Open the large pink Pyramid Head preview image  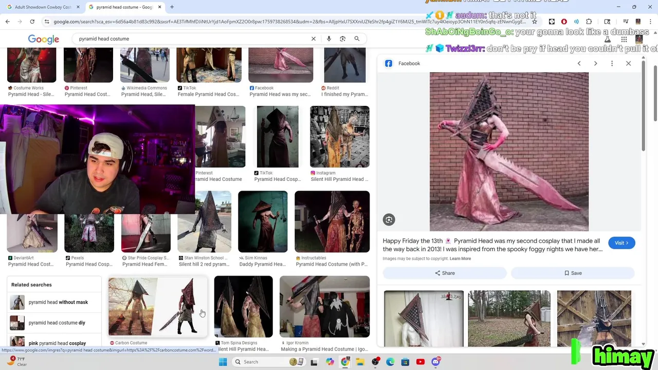click(x=509, y=152)
